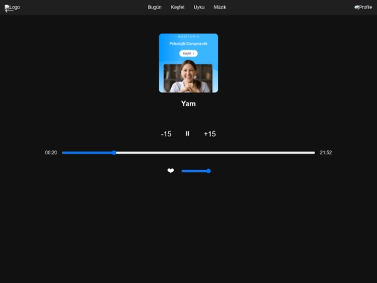Go to the Keşfet section
This screenshot has width=377, height=283.
[x=177, y=7]
